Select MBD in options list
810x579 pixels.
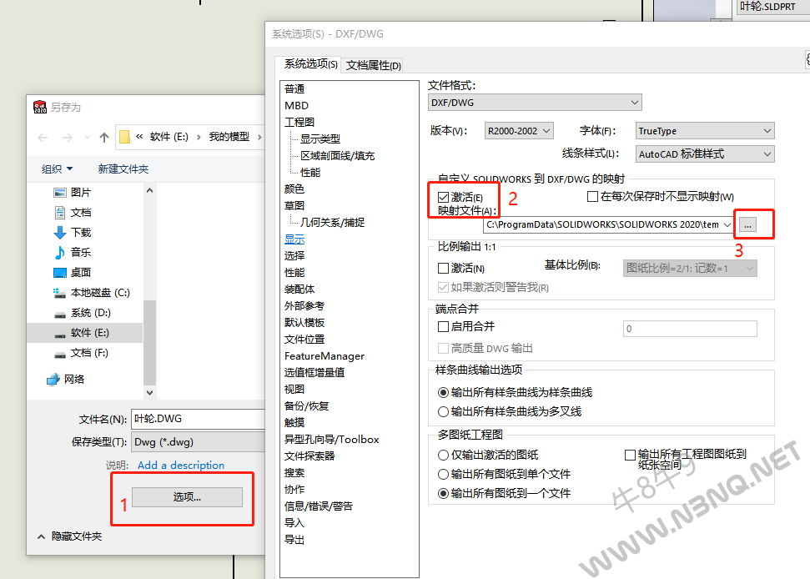click(x=296, y=105)
